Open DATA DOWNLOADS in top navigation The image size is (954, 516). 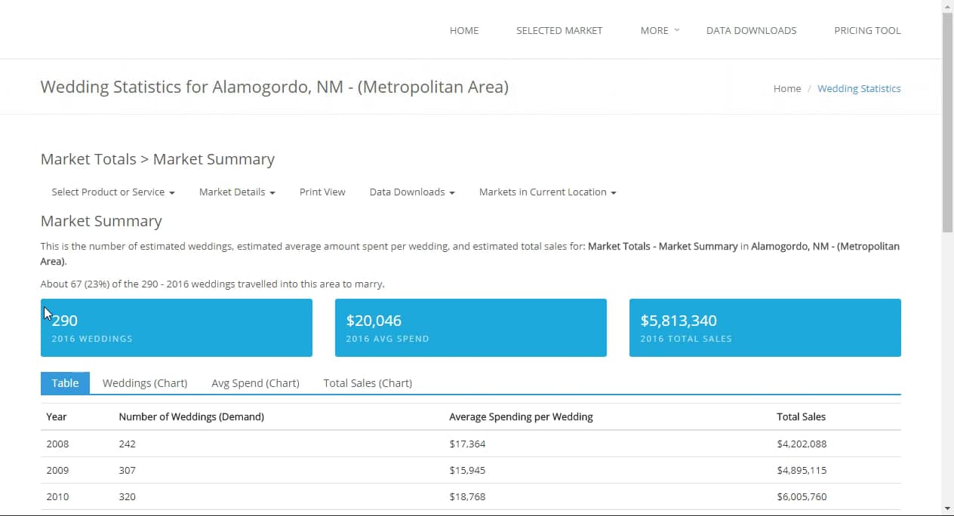click(751, 30)
